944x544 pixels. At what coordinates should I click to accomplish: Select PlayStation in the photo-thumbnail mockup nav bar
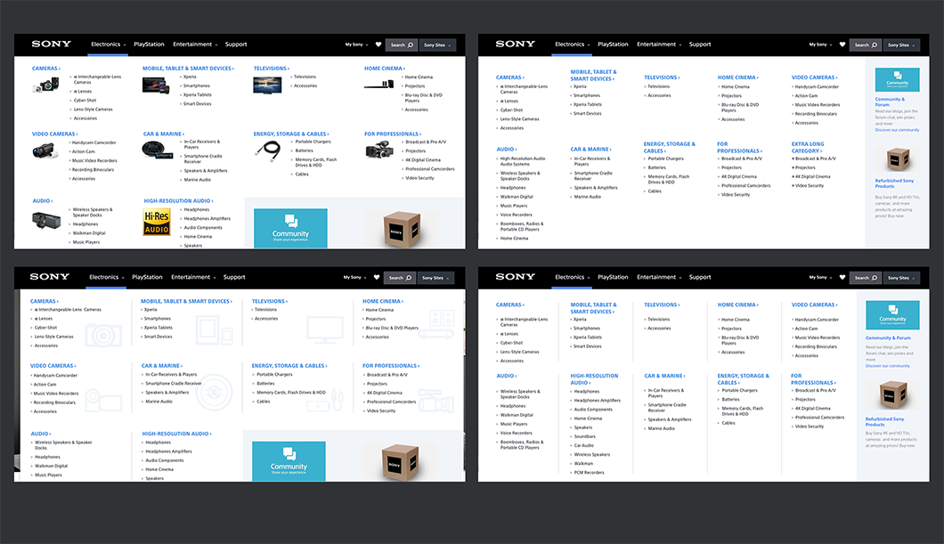point(149,45)
